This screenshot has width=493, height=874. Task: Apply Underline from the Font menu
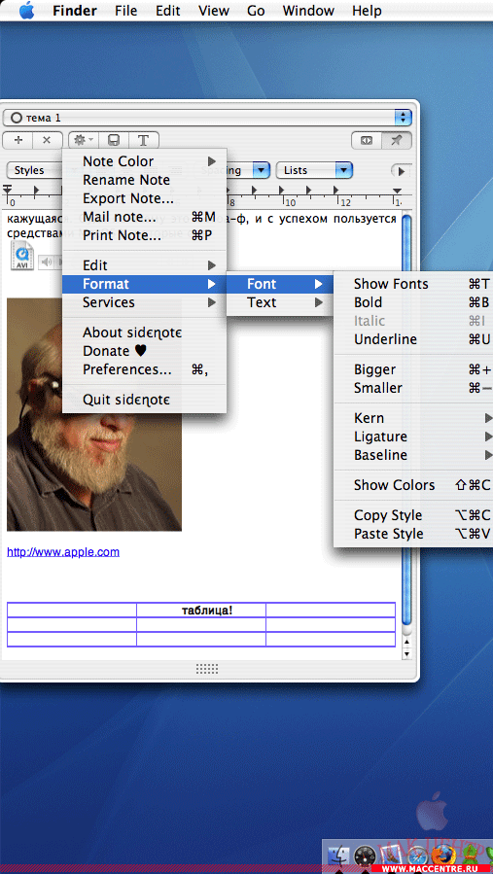(413, 339)
